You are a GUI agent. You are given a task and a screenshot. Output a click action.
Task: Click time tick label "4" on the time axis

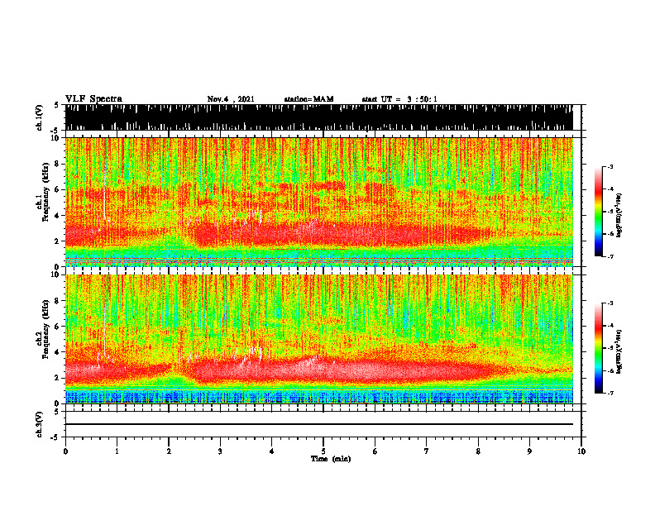tap(272, 451)
